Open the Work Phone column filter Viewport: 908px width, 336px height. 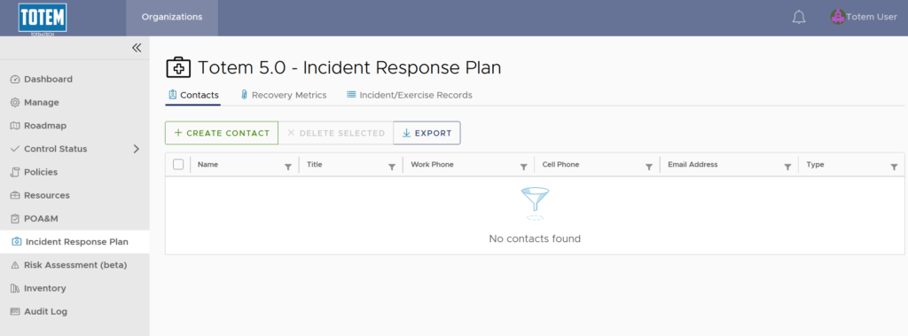pos(523,167)
